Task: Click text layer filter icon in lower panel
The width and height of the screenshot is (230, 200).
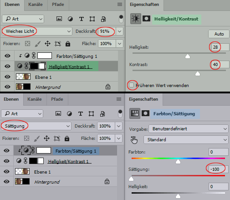Action: (81, 113)
